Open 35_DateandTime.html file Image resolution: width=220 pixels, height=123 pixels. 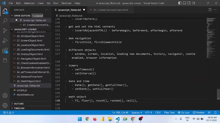pyautogui.click(x=31, y=77)
